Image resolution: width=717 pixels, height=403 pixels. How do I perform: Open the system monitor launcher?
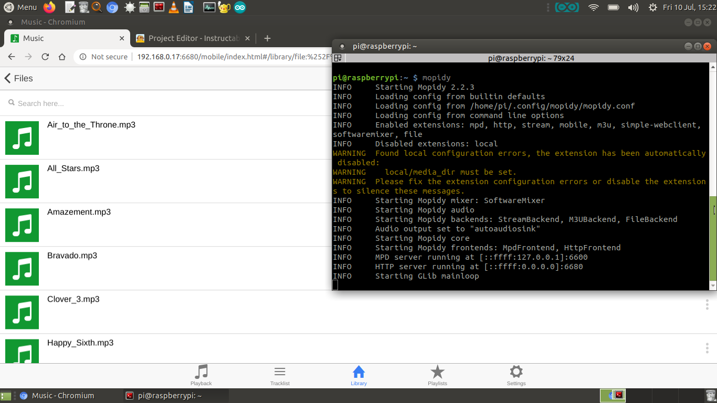click(209, 7)
